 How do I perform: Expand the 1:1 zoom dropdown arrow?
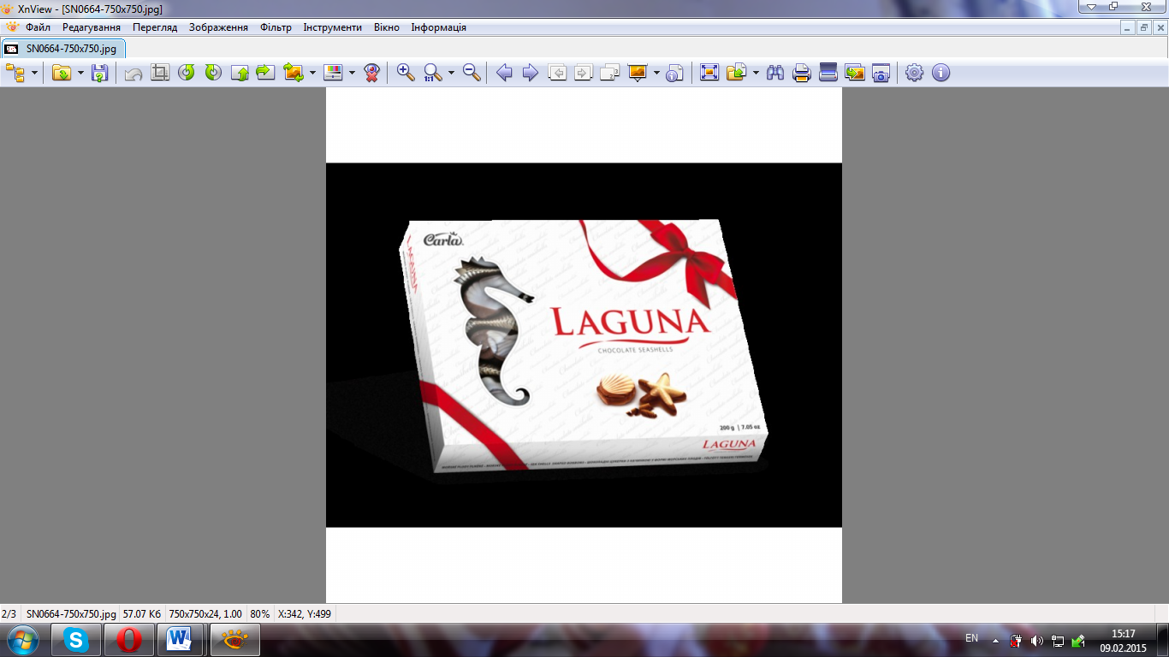tap(451, 73)
